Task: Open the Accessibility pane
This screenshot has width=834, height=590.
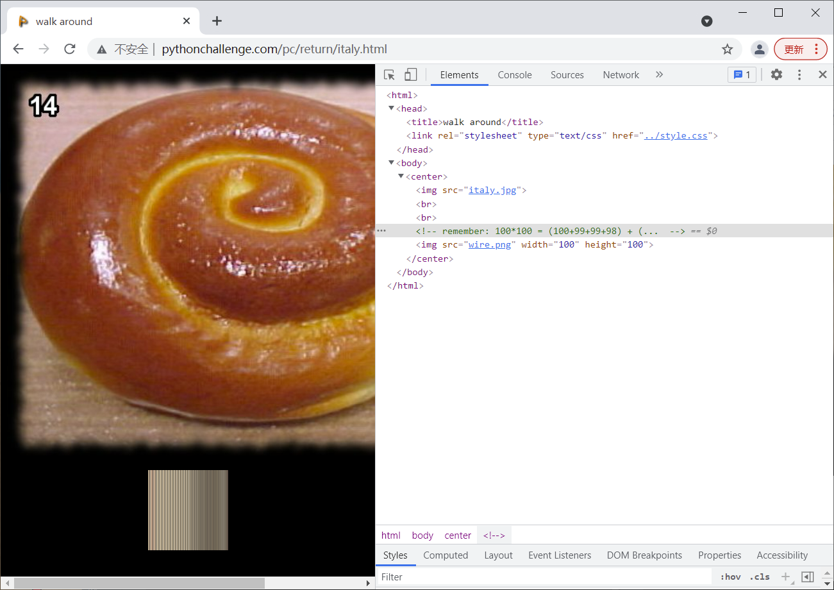Action: [782, 555]
